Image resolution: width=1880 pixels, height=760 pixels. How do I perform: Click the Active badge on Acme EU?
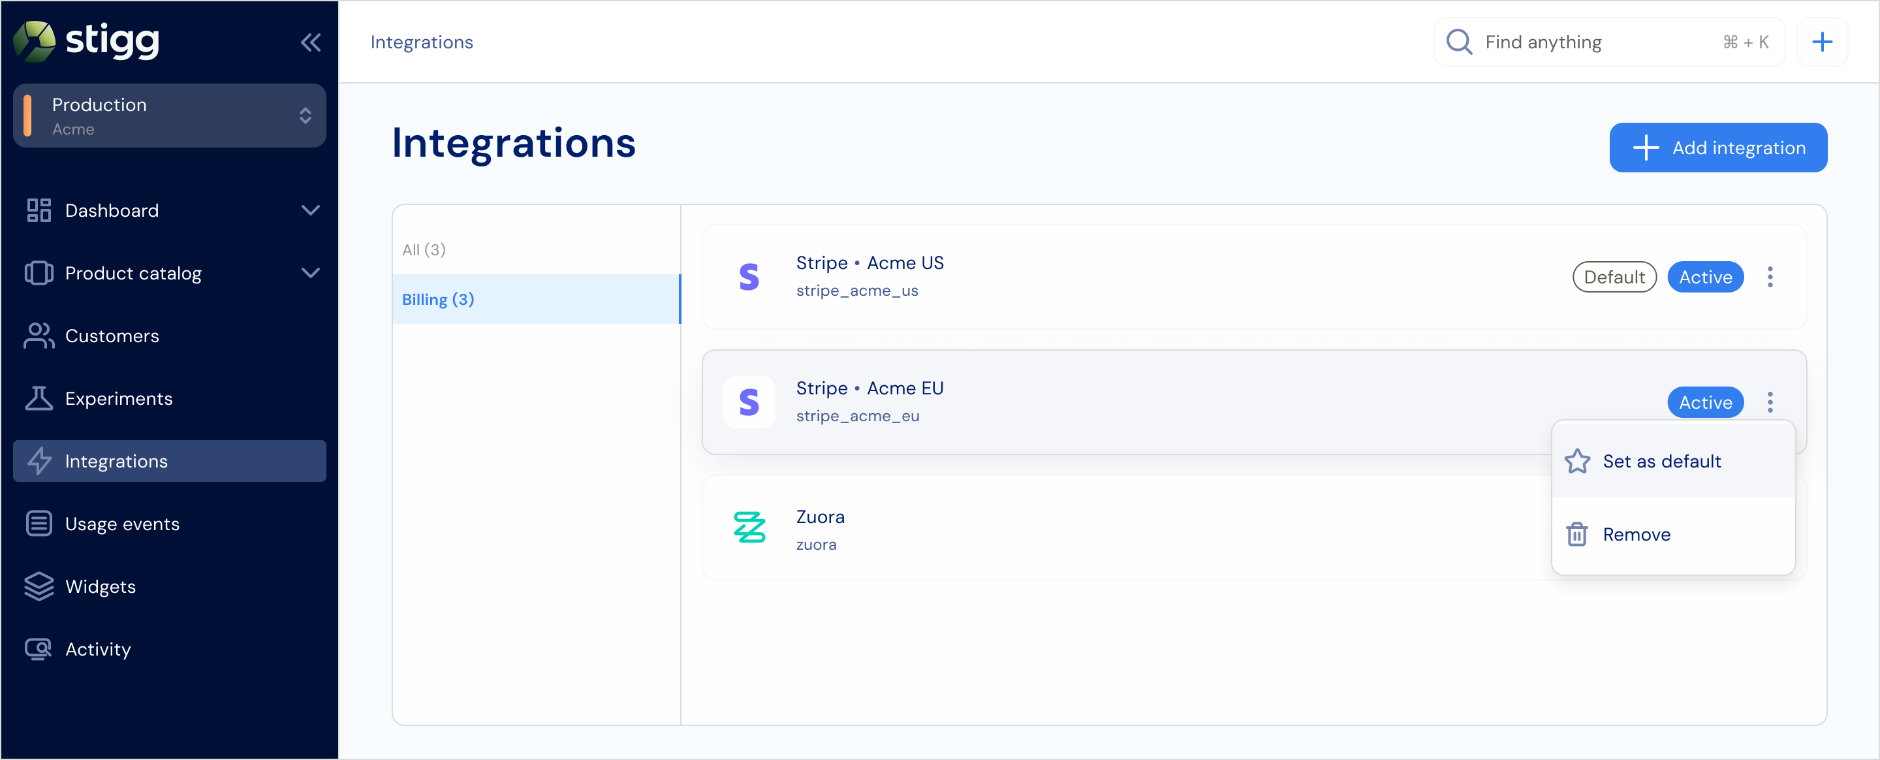pos(1706,402)
